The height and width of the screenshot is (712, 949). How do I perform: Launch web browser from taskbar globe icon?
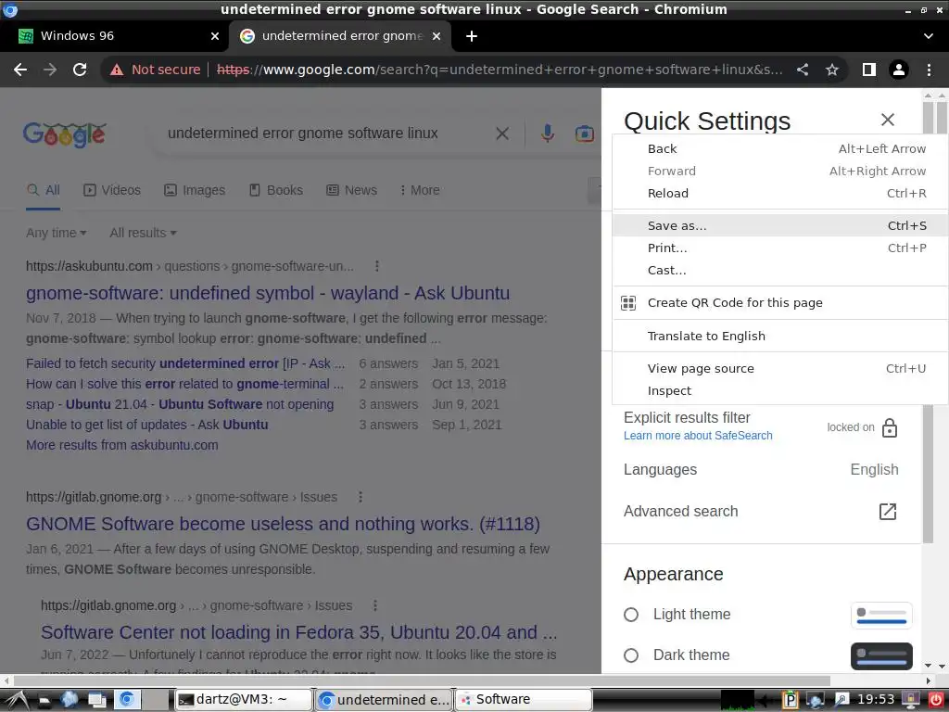click(x=69, y=700)
